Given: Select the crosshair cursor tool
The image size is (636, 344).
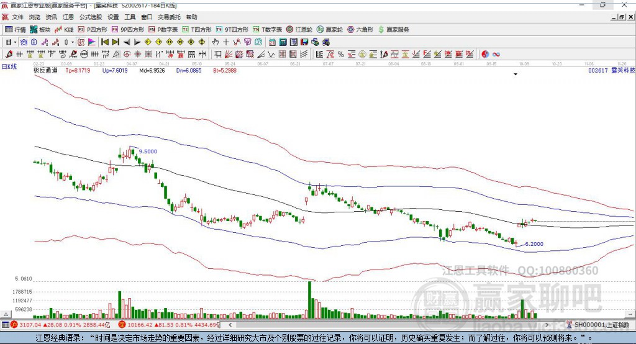Looking at the screenshot, I should point(226,42).
